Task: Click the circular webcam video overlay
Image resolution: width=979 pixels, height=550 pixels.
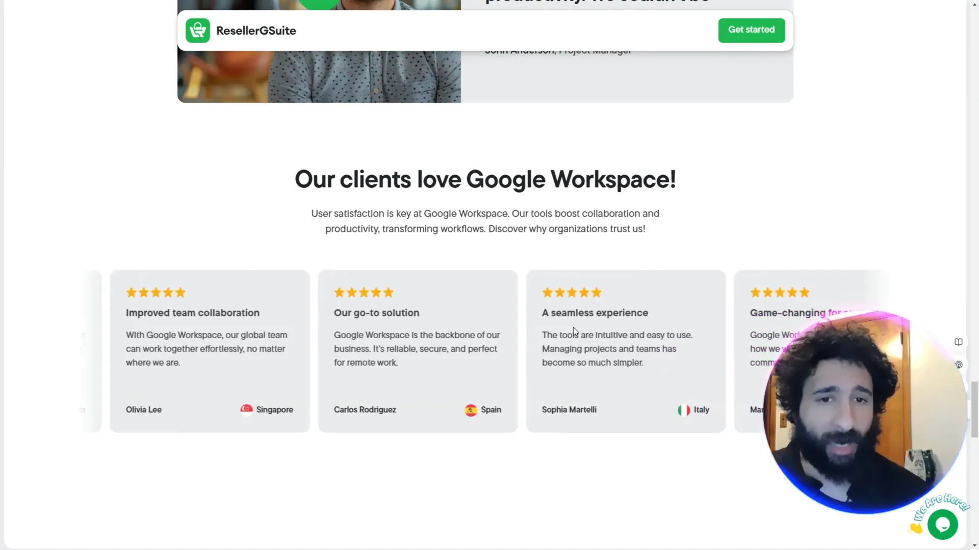Action: pos(864,413)
